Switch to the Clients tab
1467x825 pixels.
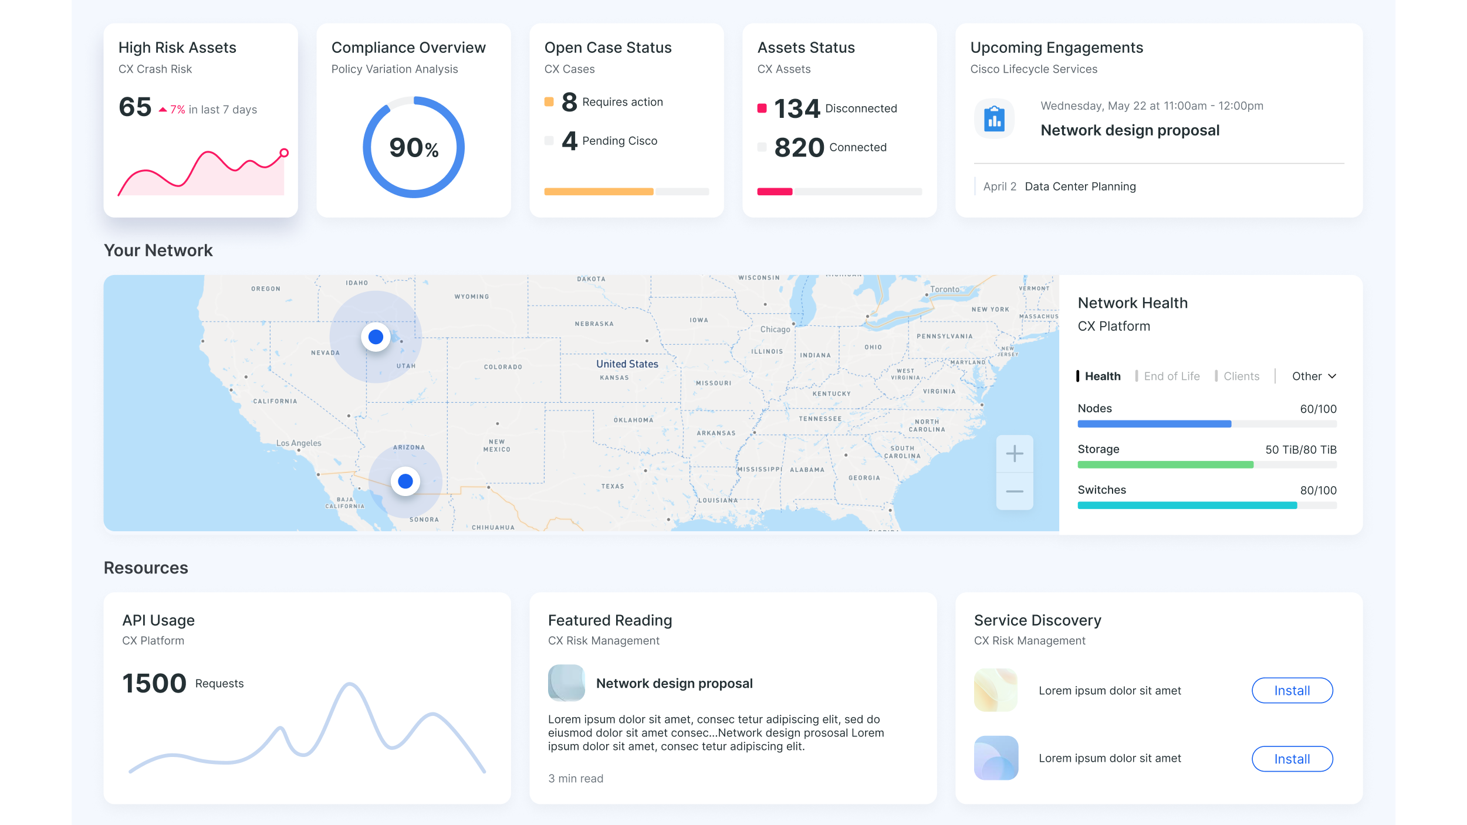point(1238,376)
